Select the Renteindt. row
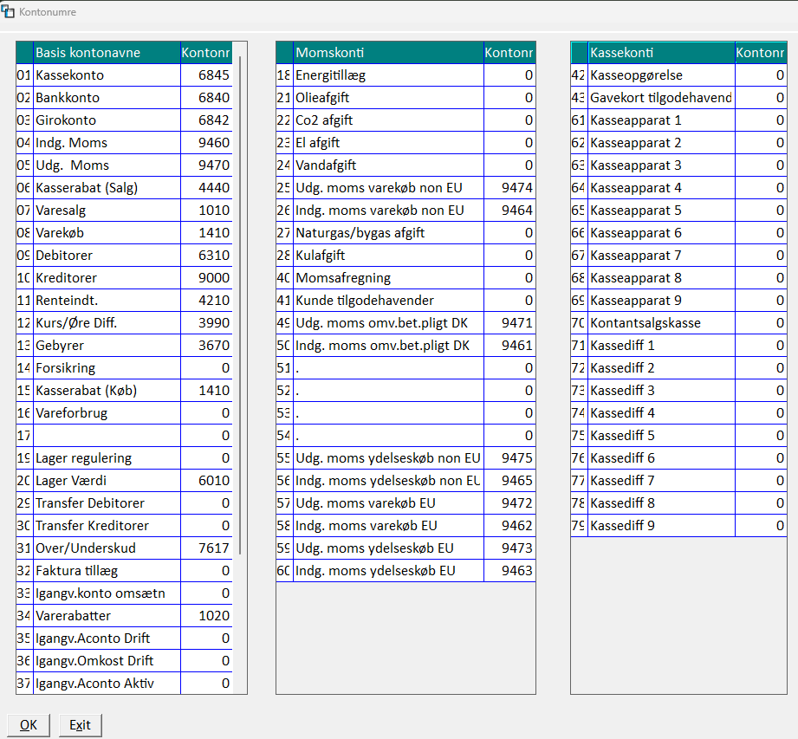The image size is (798, 739). (124, 301)
